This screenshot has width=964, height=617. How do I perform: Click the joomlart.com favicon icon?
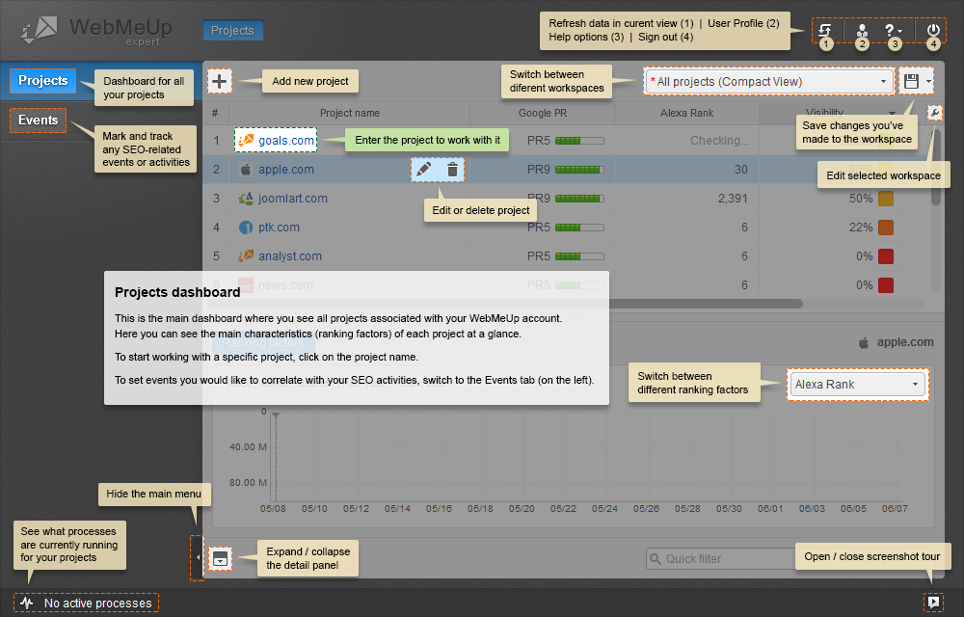coord(245,199)
